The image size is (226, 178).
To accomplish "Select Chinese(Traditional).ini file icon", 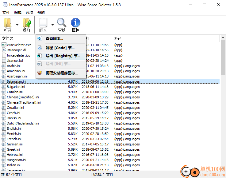I will tap(4, 102).
